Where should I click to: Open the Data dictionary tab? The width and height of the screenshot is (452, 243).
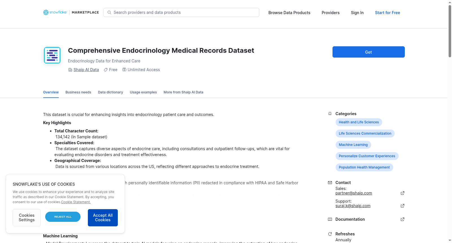[110, 92]
